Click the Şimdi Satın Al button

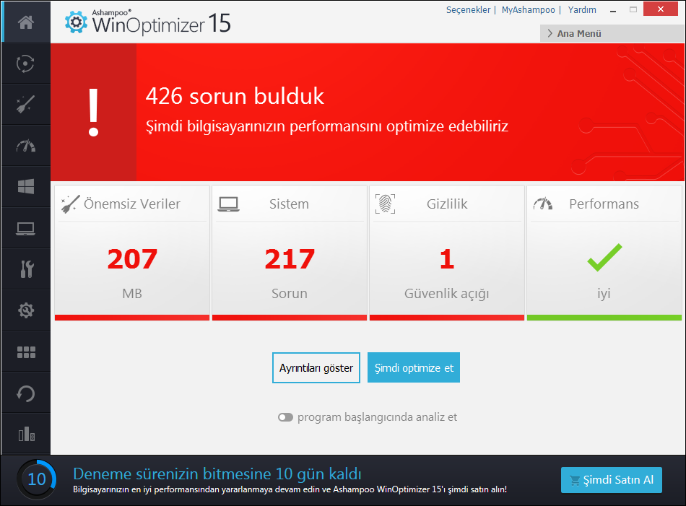(x=611, y=480)
